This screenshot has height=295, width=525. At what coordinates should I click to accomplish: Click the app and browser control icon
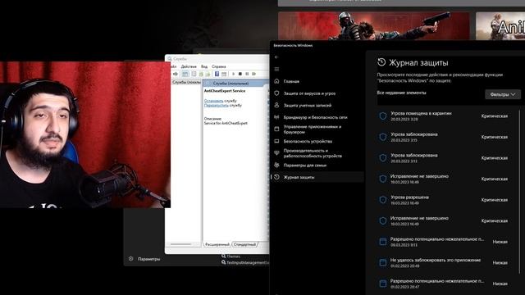[x=276, y=129]
